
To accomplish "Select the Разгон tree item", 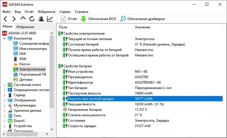I will click(x=24, y=64).
